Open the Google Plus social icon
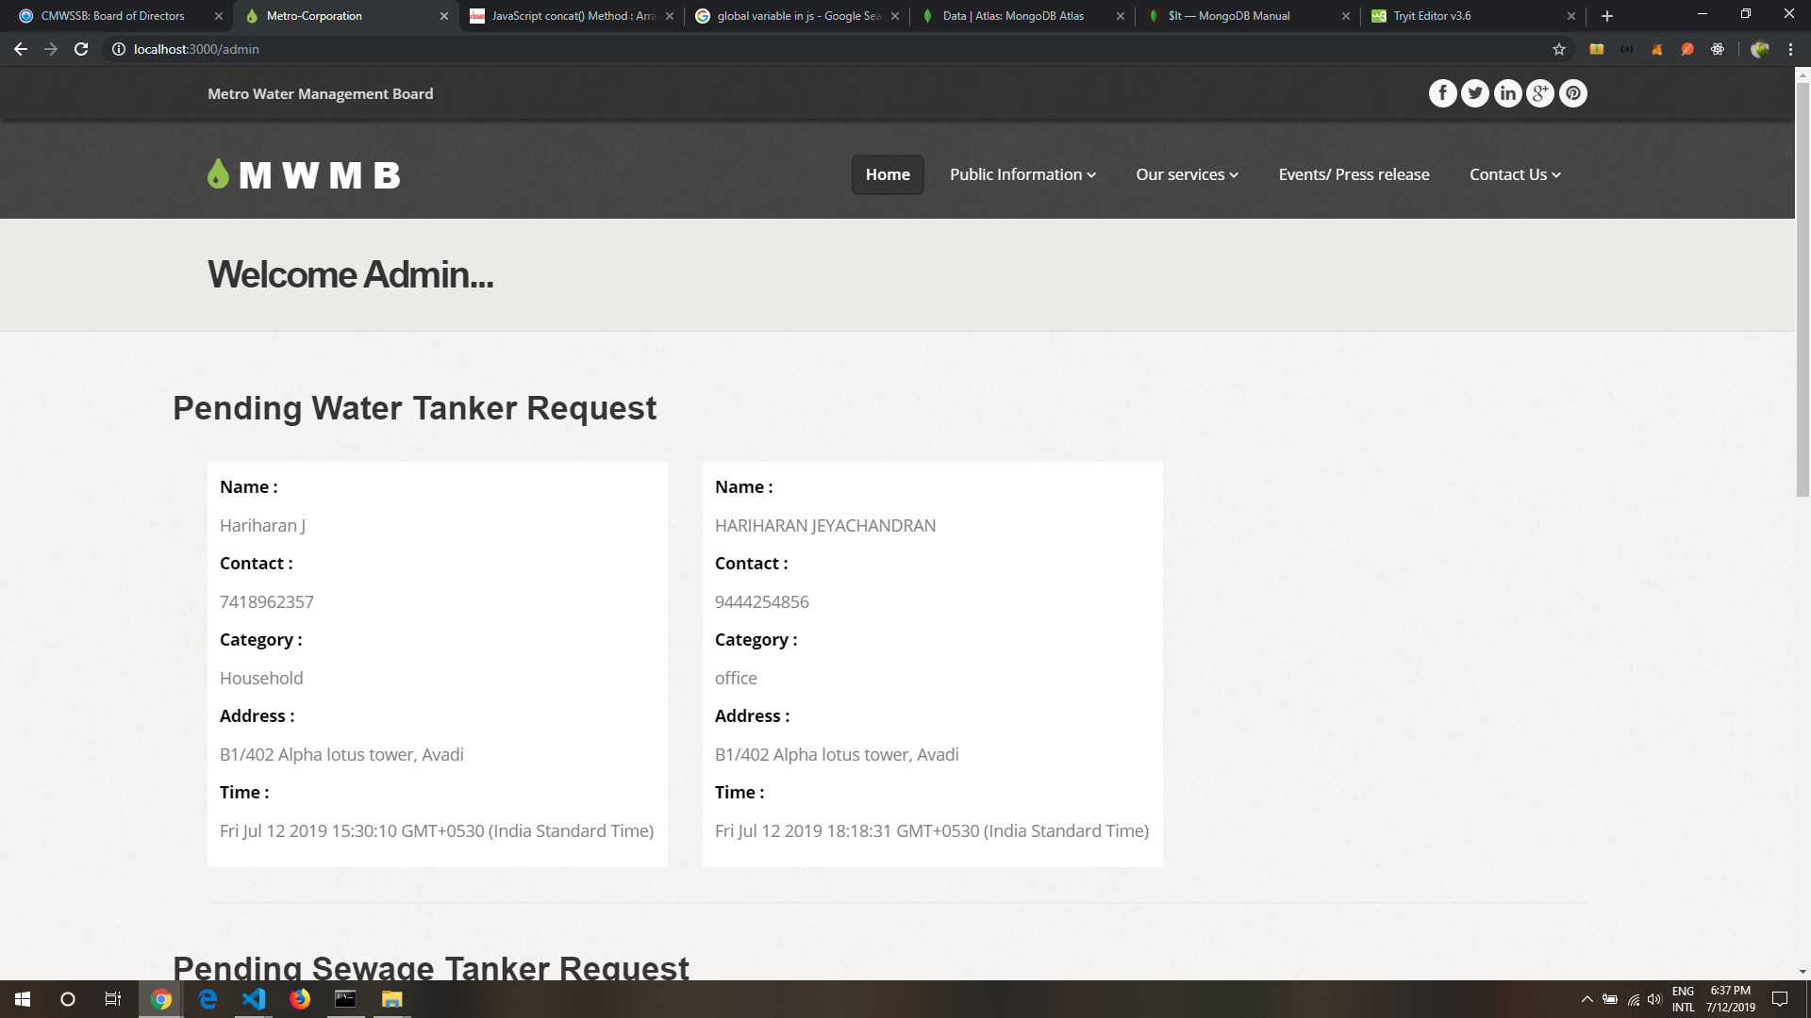 [1540, 93]
